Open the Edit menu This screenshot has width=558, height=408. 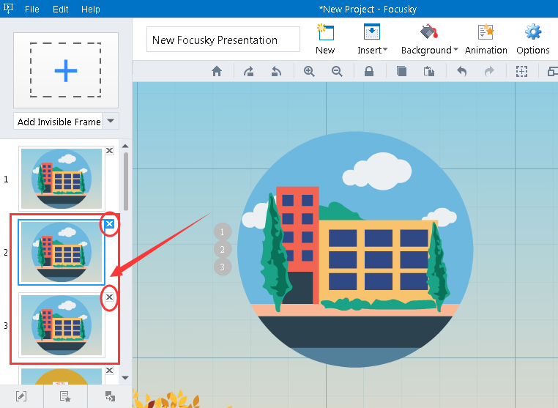[x=60, y=9]
